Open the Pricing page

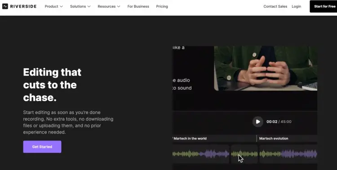162,6
